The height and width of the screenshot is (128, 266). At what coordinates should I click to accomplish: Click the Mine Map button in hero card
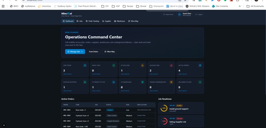point(110,52)
